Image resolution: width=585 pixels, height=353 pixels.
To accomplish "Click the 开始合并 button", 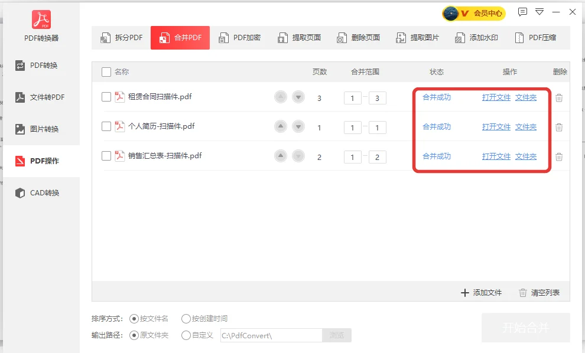I will tap(526, 328).
